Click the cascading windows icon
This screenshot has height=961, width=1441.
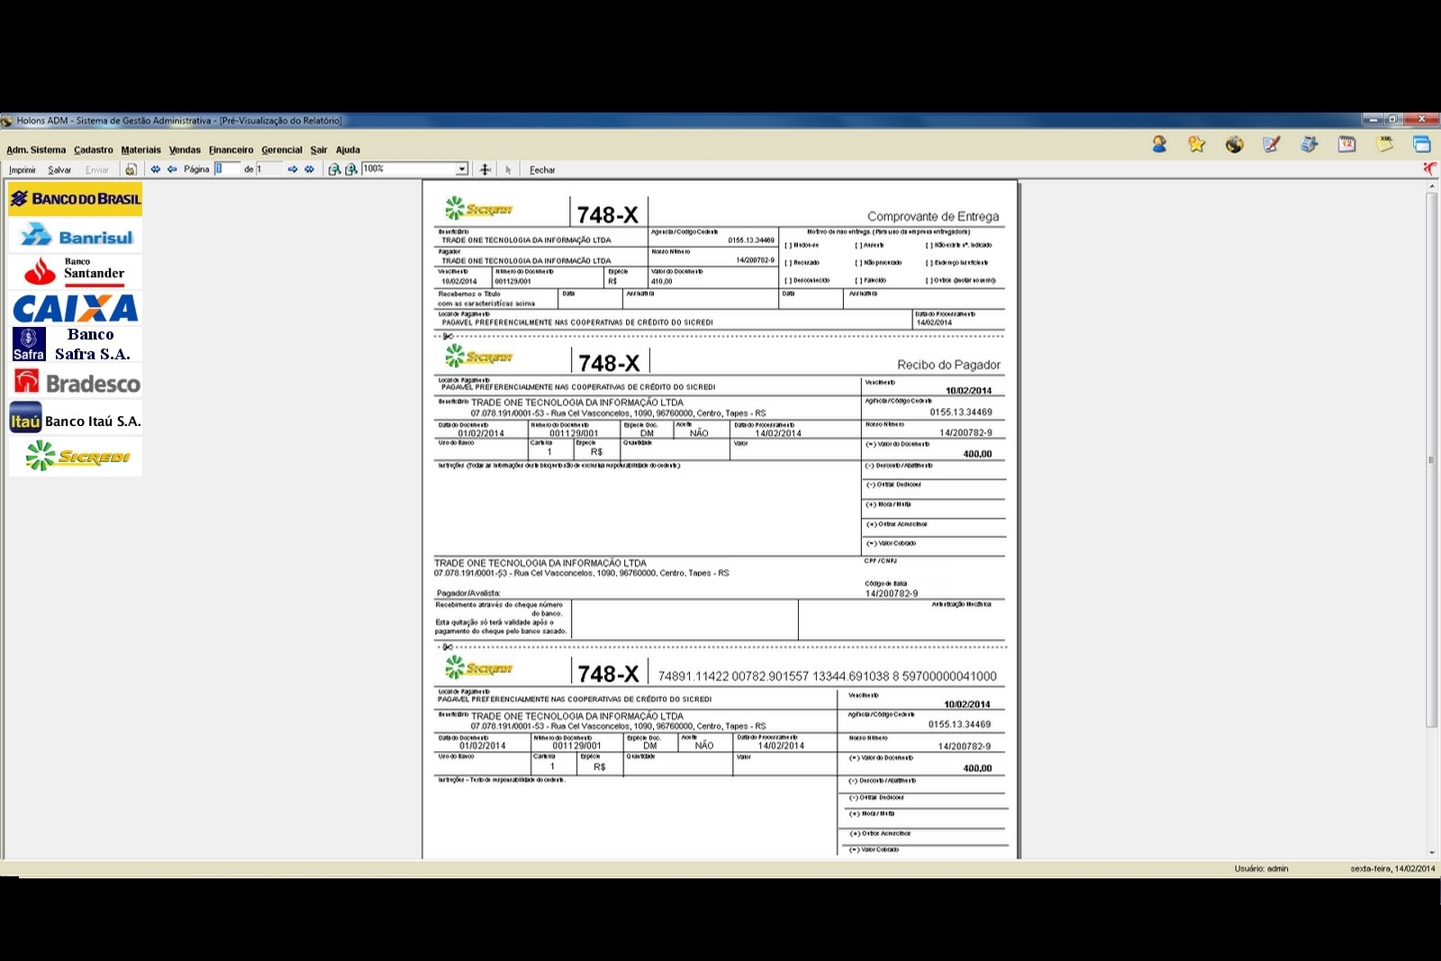[1422, 144]
